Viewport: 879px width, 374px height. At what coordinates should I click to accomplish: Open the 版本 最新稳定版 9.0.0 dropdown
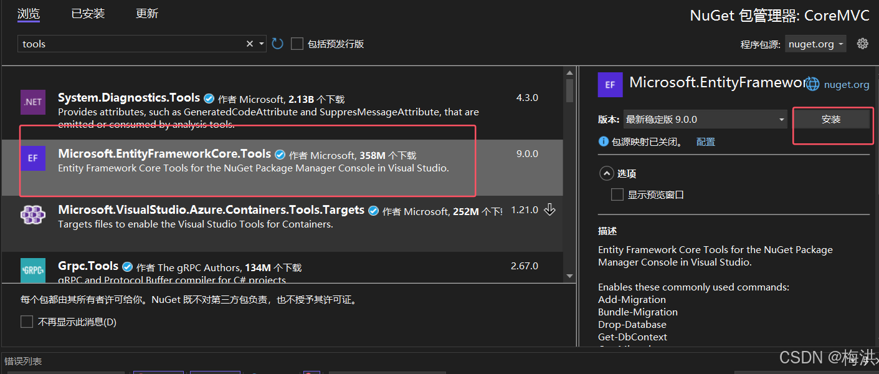click(705, 119)
